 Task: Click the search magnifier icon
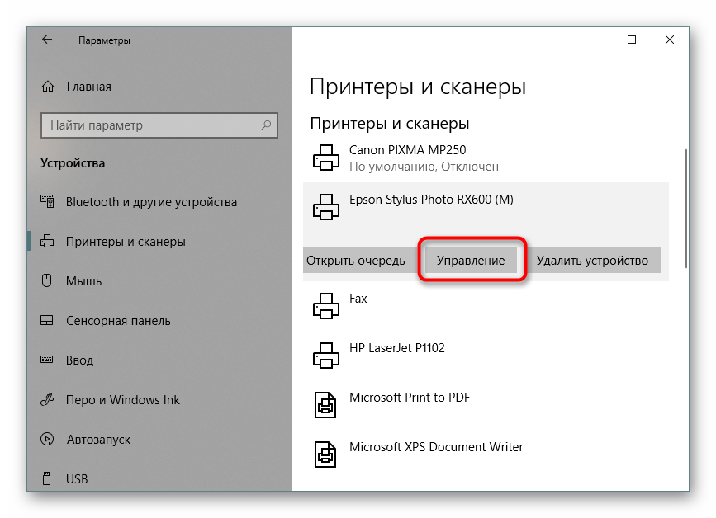tap(267, 125)
